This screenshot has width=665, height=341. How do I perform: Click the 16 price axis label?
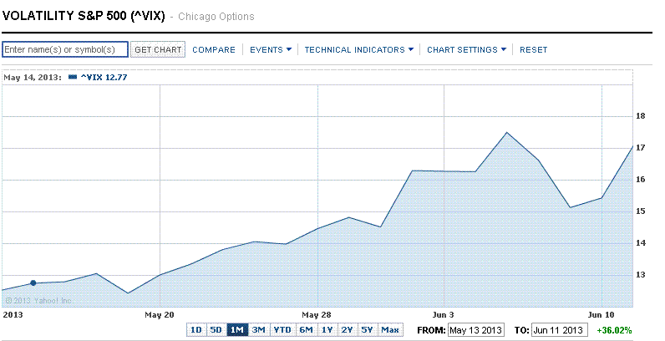(x=641, y=180)
